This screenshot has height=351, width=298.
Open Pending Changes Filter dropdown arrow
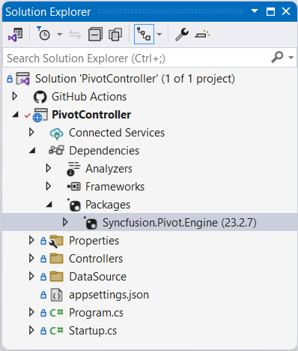[x=60, y=34]
